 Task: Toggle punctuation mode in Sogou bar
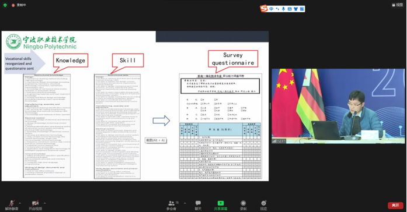(x=277, y=9)
